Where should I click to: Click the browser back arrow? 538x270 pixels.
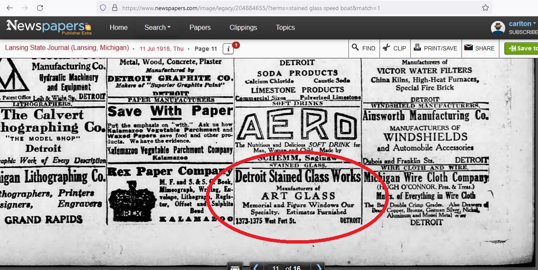[x=10, y=8]
